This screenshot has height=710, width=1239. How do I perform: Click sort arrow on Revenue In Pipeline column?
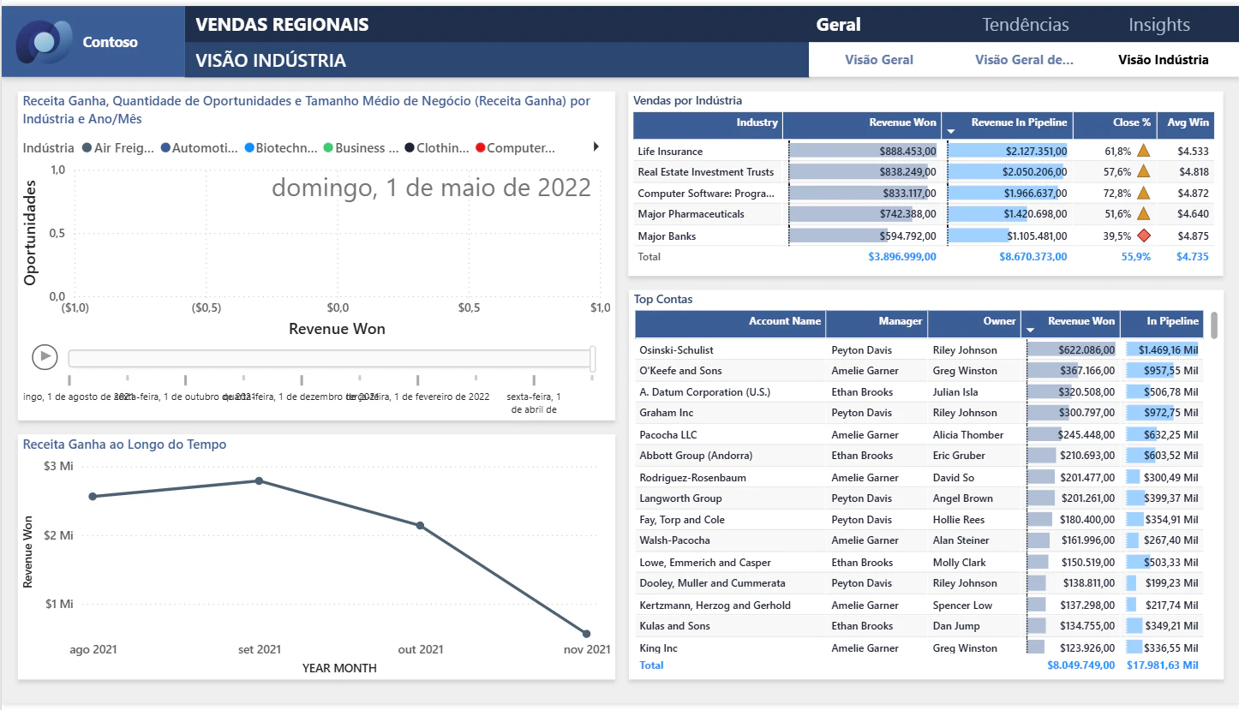pos(950,132)
